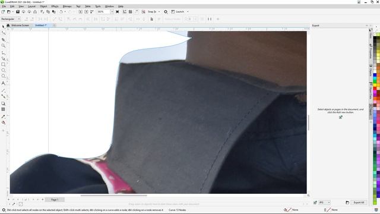Open the File menu
Screen dimensions: 380x214
point(4,7)
